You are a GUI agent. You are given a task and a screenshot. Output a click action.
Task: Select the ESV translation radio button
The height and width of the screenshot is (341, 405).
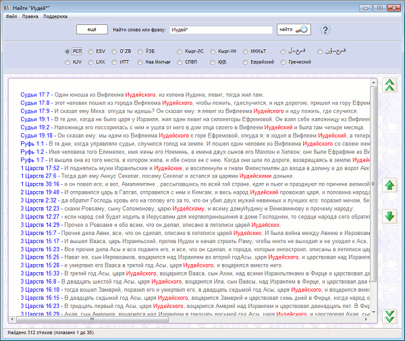tap(91, 51)
